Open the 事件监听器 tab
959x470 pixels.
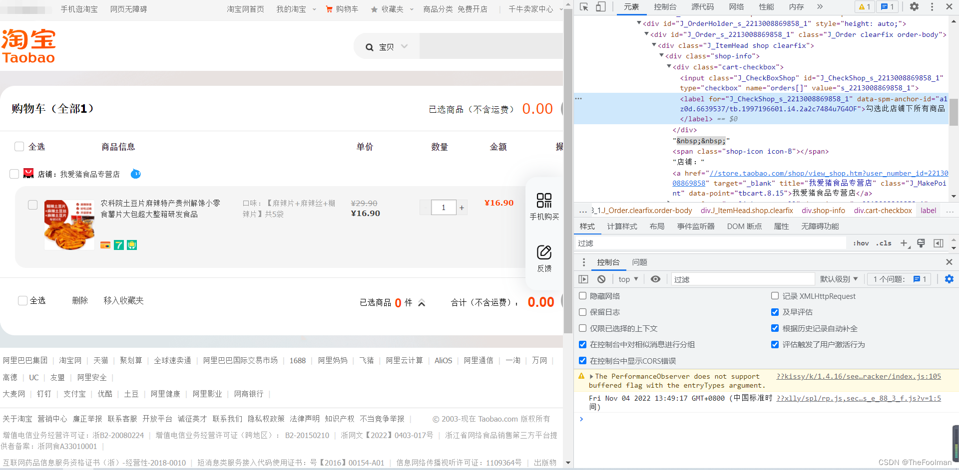pos(696,227)
